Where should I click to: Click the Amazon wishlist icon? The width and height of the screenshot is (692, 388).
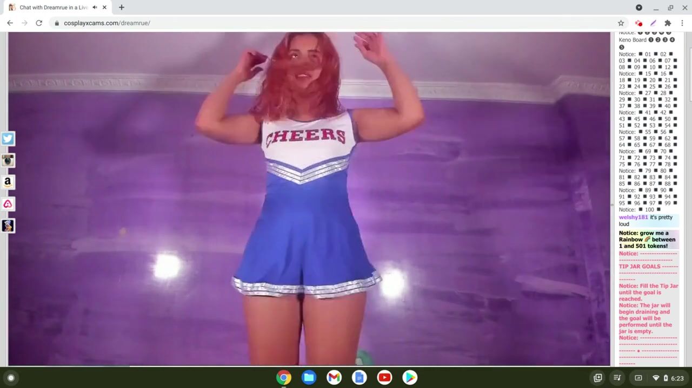point(8,182)
